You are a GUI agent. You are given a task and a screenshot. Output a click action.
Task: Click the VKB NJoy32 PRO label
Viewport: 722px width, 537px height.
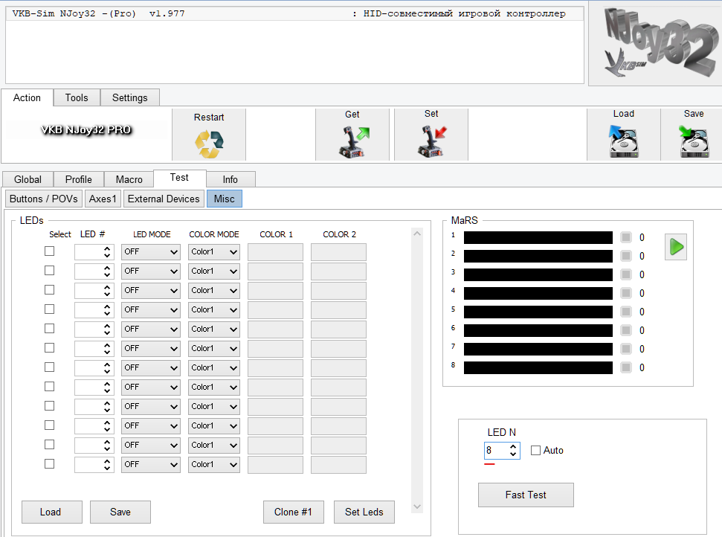tap(86, 130)
